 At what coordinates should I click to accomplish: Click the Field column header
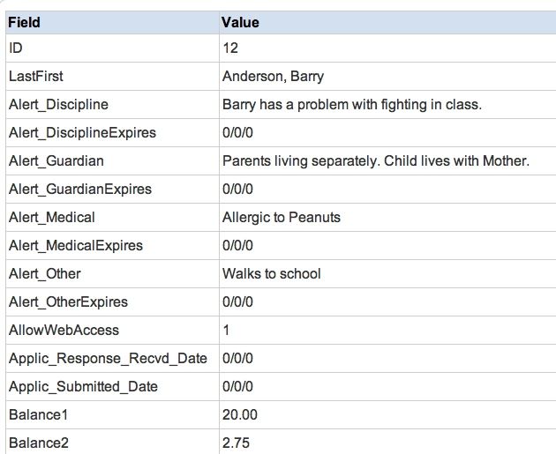click(24, 23)
